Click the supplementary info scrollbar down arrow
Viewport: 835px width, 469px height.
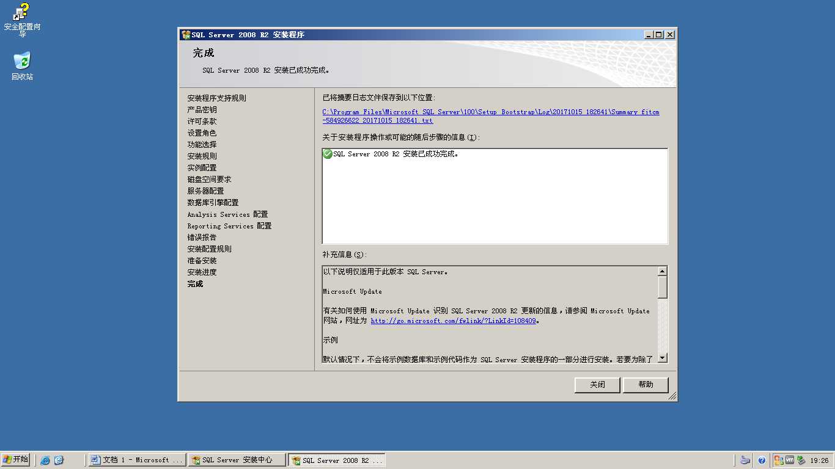(663, 358)
